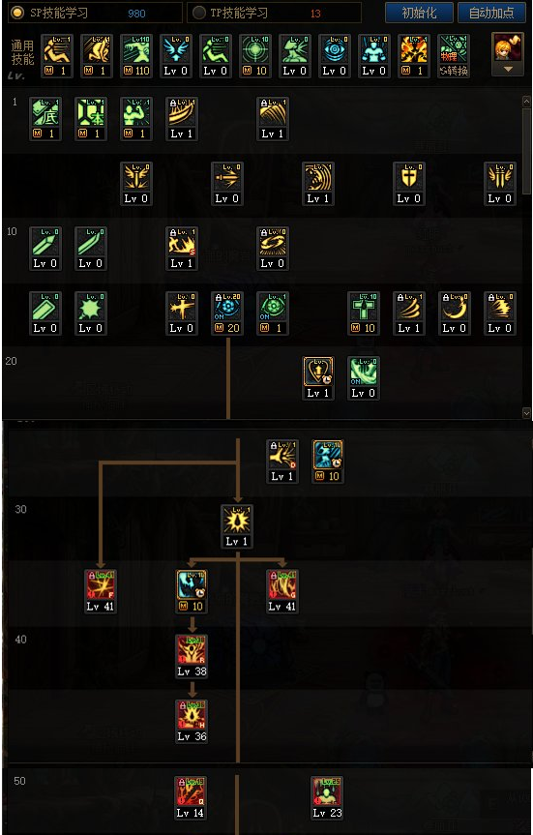Click the scrollbar up arrow in skill list
The width and height of the screenshot is (533, 835).
[x=526, y=102]
